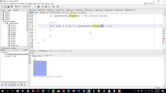Collapse the Source Packages node

coord(3,21)
